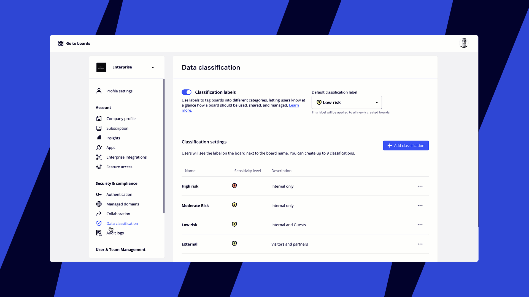Click the Apps plug icon

click(x=99, y=147)
